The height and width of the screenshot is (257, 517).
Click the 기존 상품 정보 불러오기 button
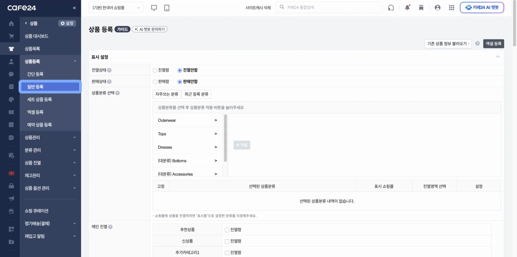tap(448, 44)
